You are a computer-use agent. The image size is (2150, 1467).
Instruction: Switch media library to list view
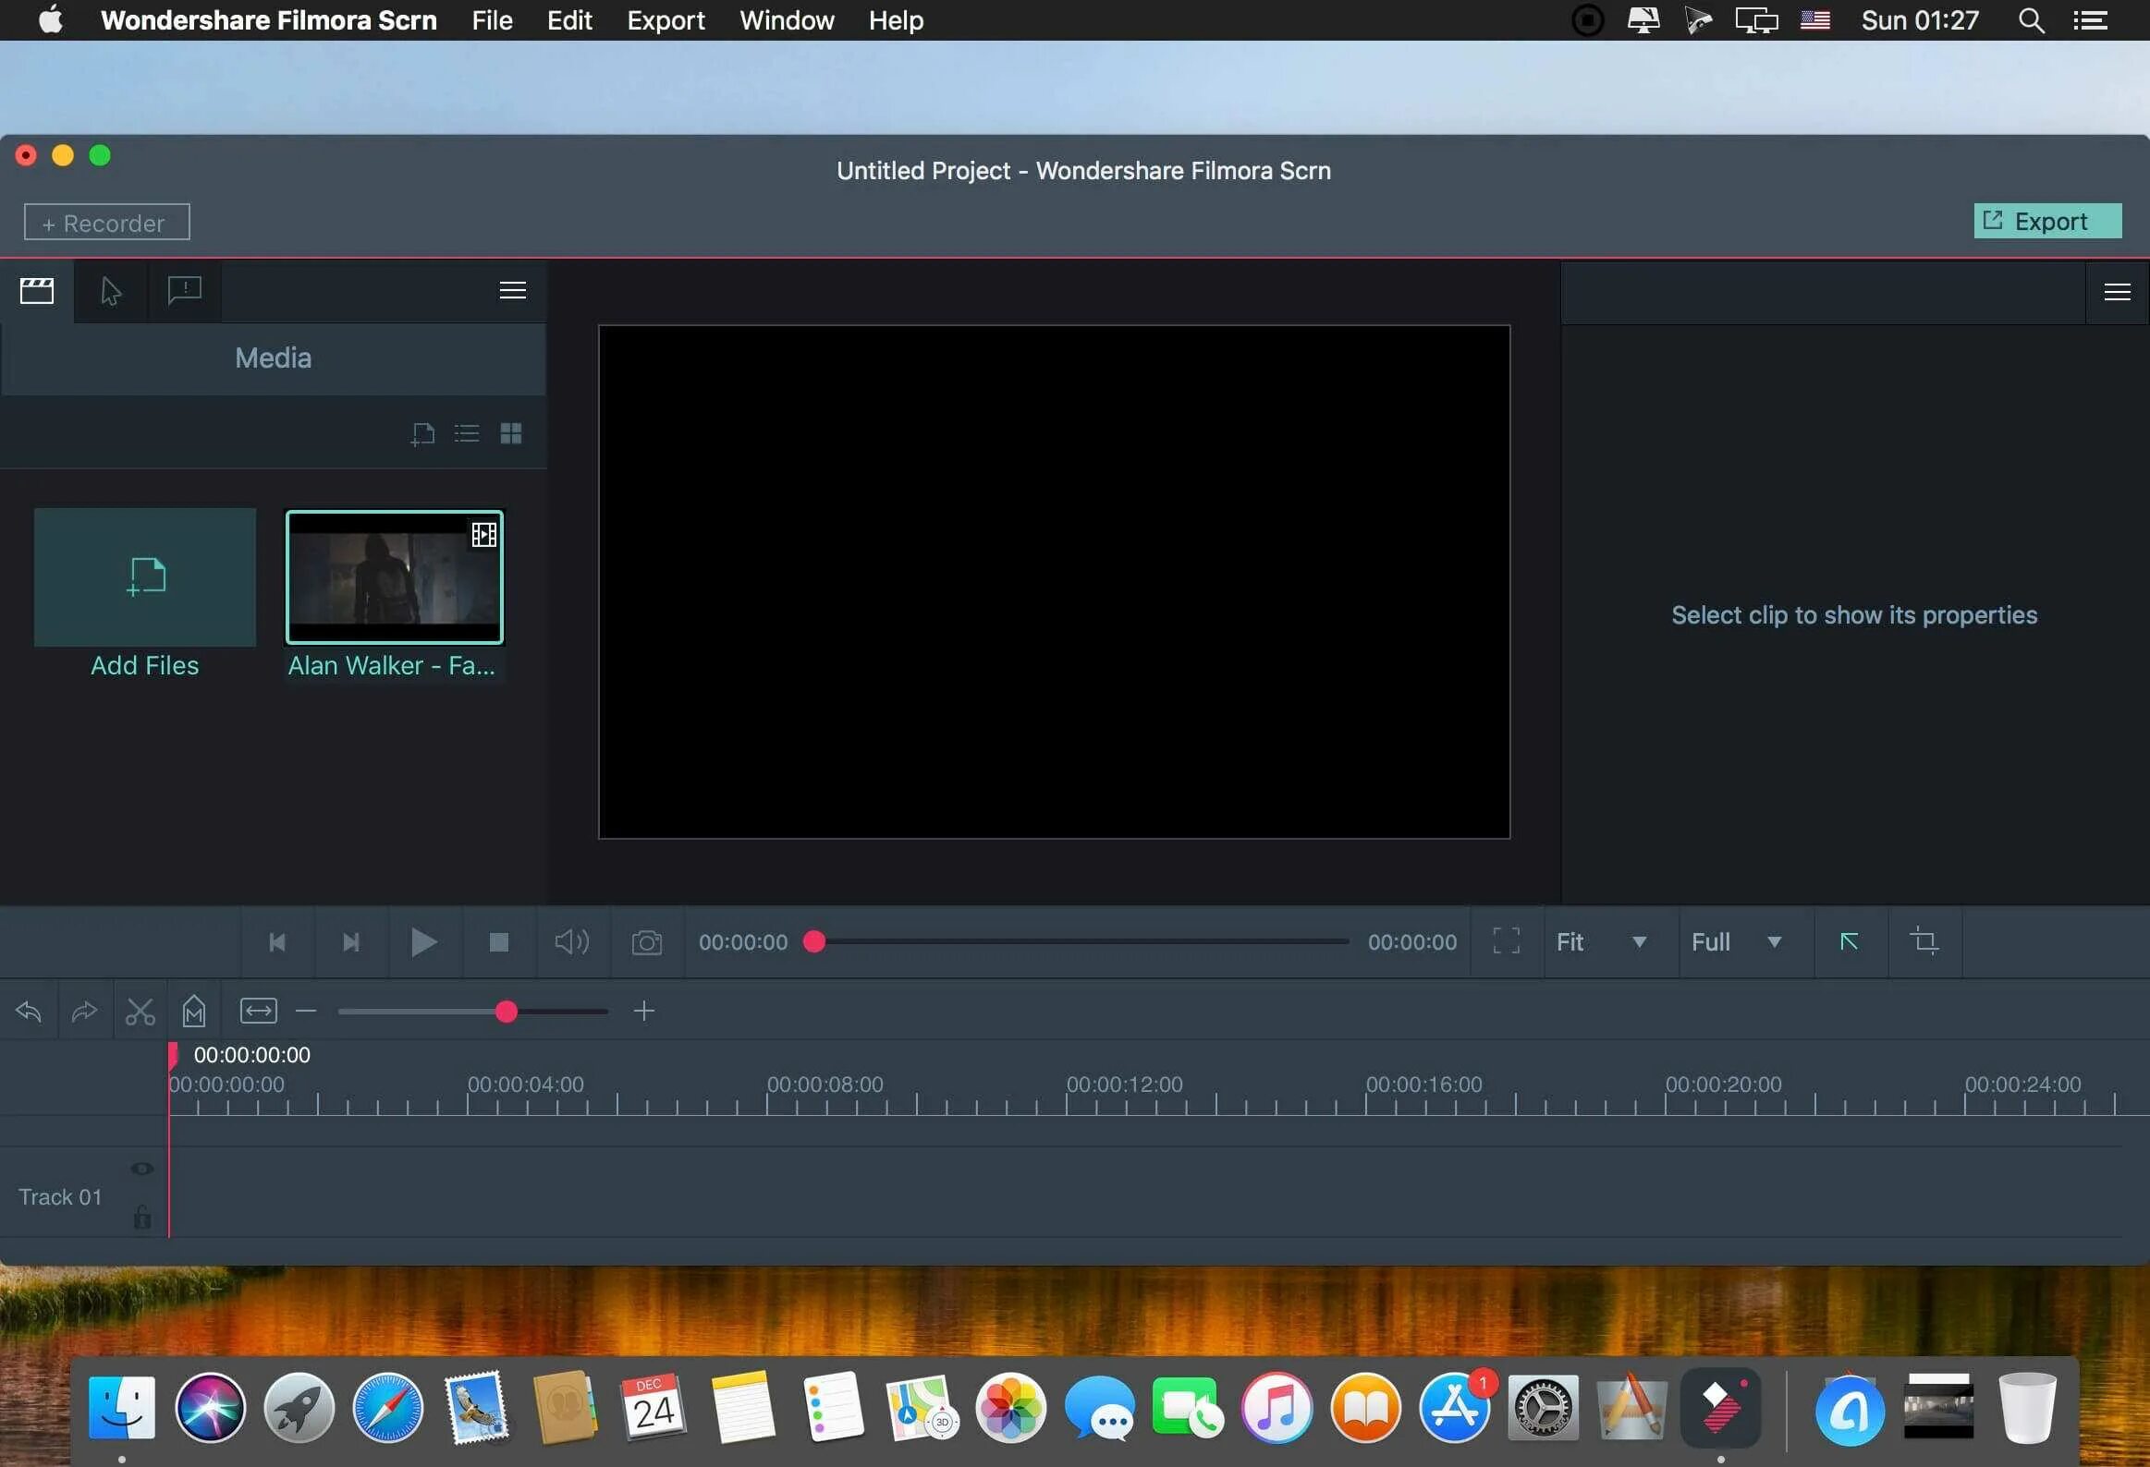(467, 433)
